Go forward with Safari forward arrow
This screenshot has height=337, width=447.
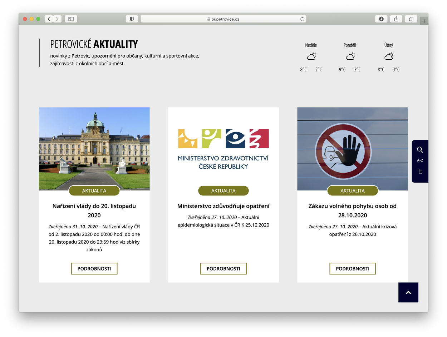point(57,19)
